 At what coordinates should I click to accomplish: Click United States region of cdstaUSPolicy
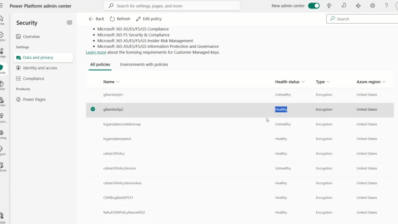pyautogui.click(x=367, y=154)
